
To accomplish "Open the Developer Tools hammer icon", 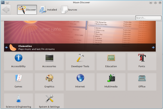I will click(80, 58).
